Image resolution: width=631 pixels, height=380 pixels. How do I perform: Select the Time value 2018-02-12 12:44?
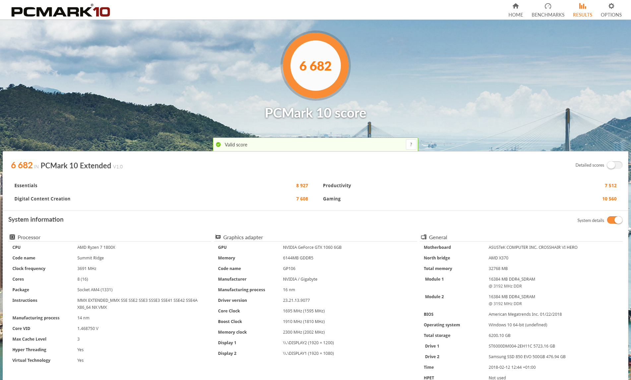512,367
